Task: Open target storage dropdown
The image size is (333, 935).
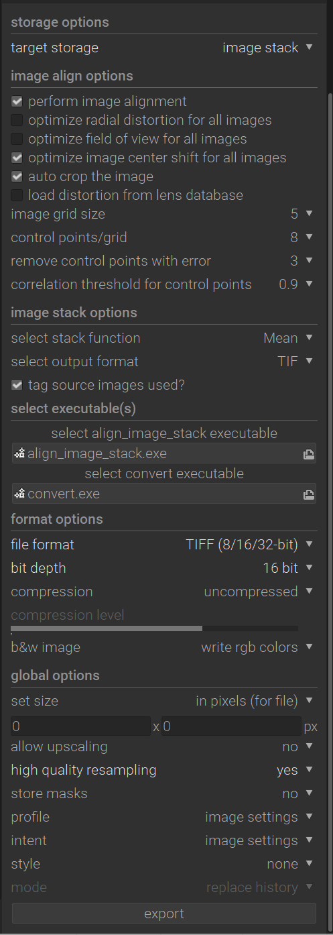Action: coord(163,48)
